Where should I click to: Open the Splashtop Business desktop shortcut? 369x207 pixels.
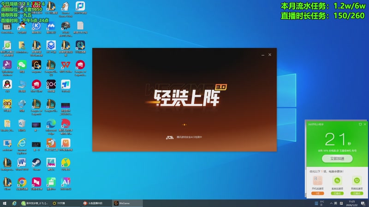[7, 68]
